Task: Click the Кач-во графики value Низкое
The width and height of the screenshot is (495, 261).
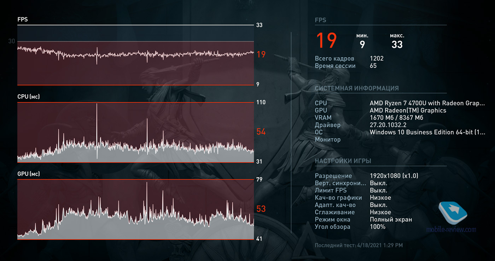Action: click(380, 198)
